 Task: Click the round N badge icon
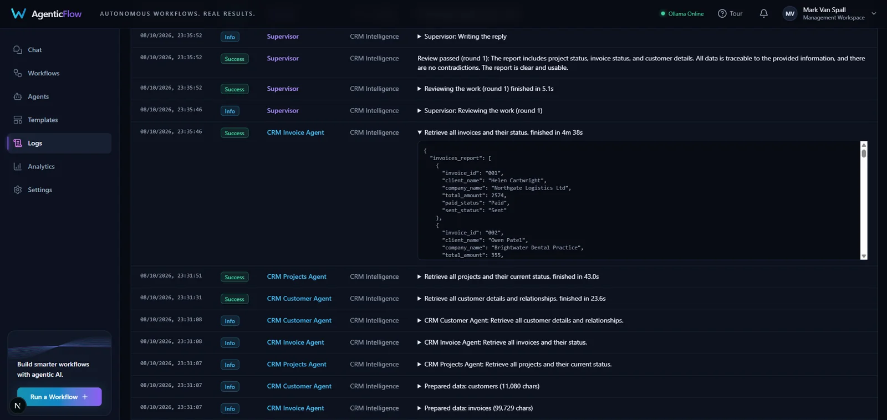[17, 406]
